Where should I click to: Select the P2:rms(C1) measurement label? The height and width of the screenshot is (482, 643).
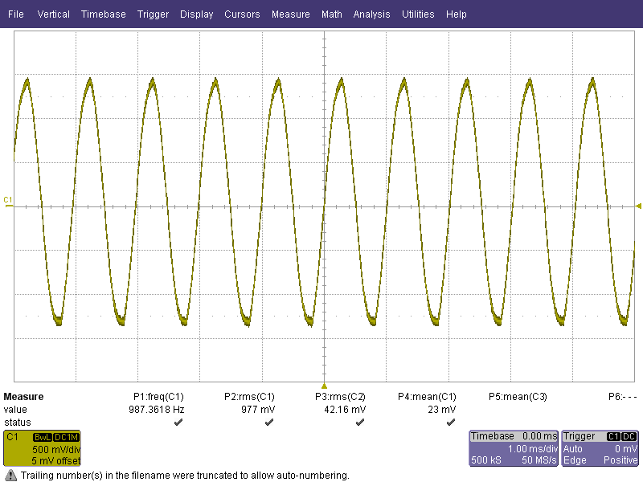[x=249, y=397]
